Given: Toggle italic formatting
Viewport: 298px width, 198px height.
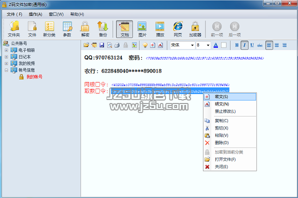Looking at the screenshot, I should [244, 45].
